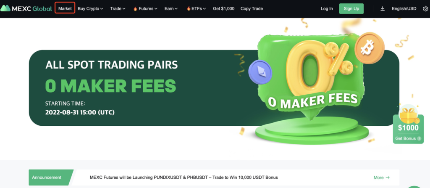The width and height of the screenshot is (430, 188).
Task: Open the Copy Trade page
Action: (252, 8)
